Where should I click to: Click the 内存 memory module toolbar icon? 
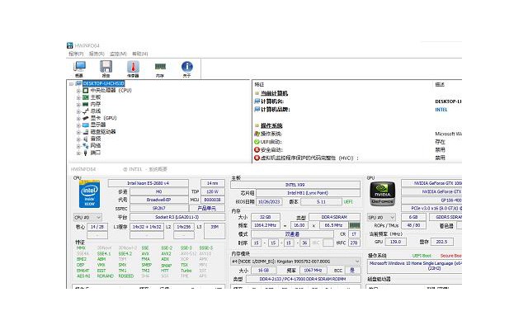160,67
